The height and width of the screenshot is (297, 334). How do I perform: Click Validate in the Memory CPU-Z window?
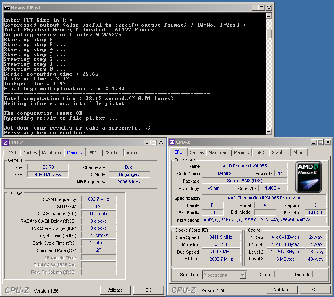click(115, 290)
